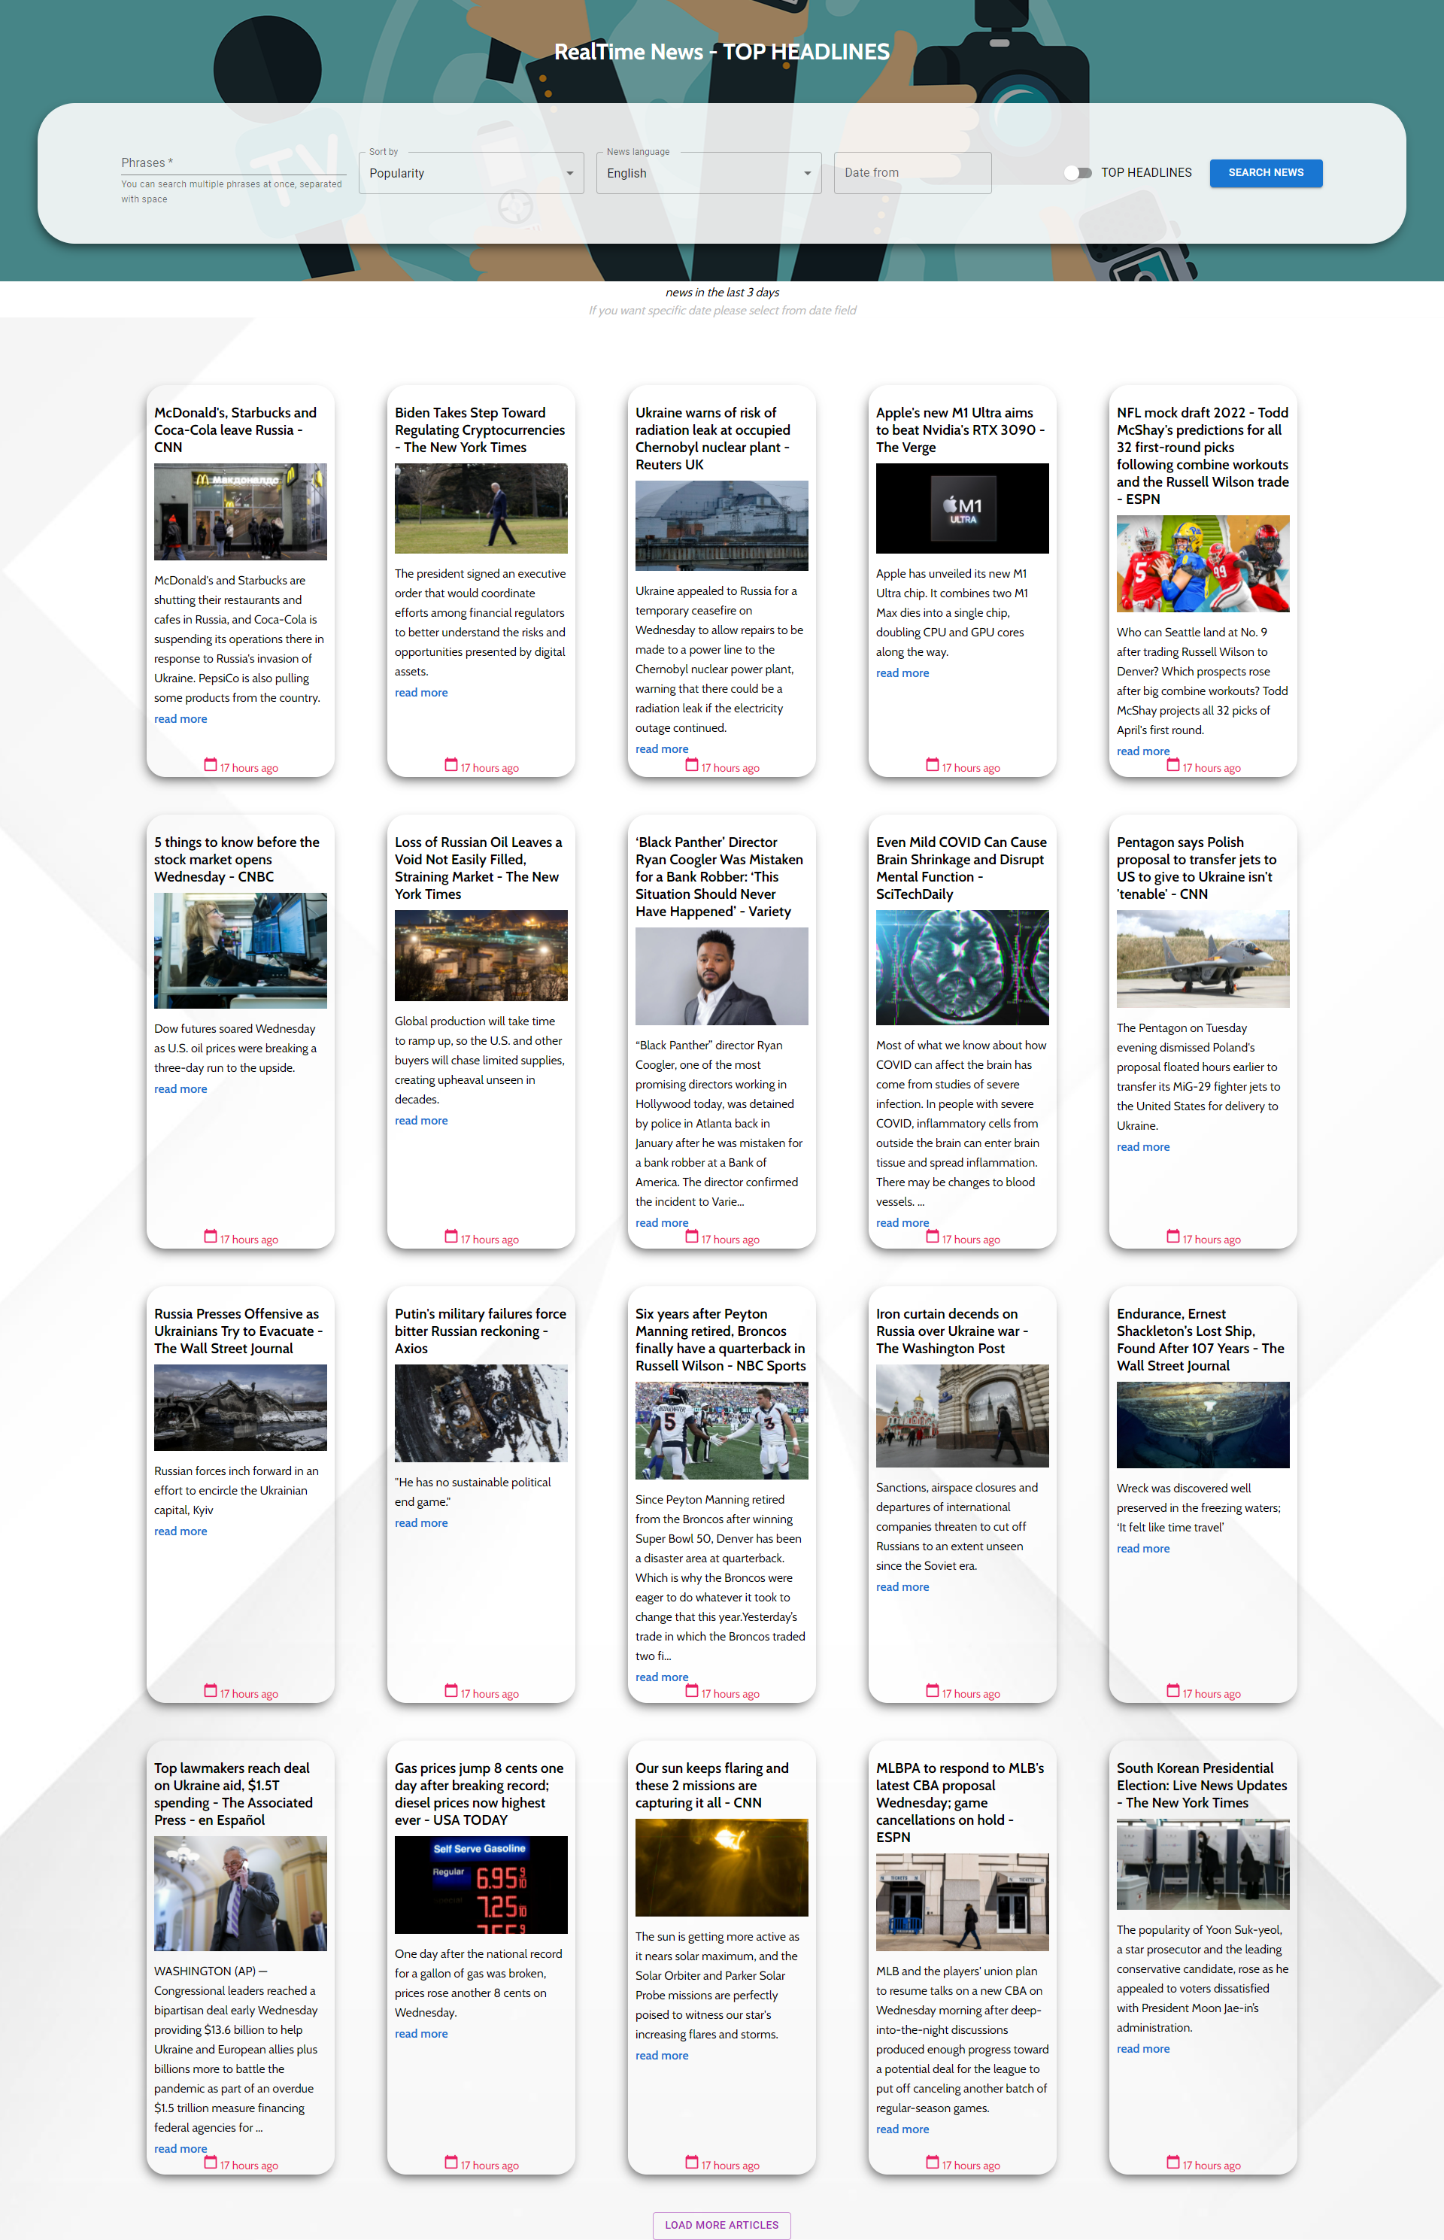
Task: Click the calendar icon on the Apple M1 Ultra card
Action: [x=932, y=765]
